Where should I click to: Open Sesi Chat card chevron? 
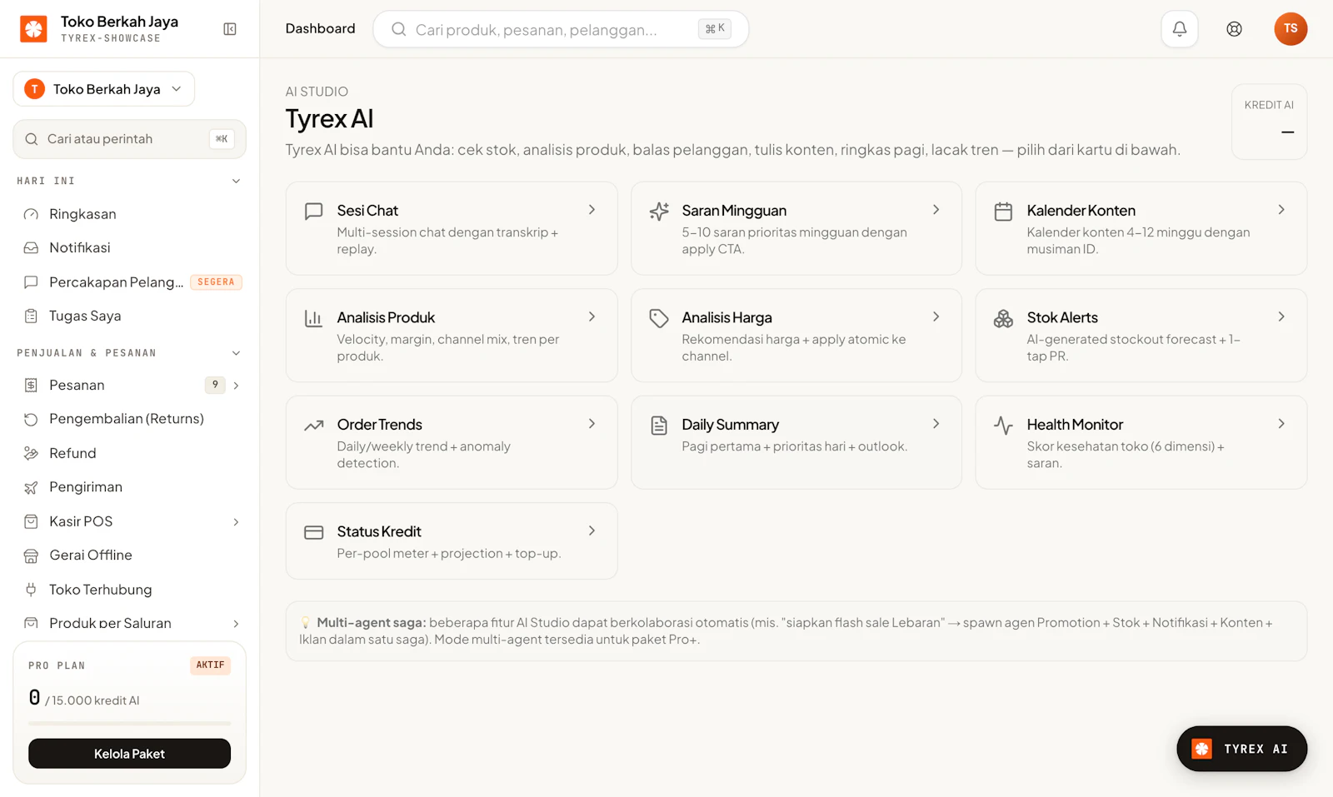pyautogui.click(x=592, y=210)
